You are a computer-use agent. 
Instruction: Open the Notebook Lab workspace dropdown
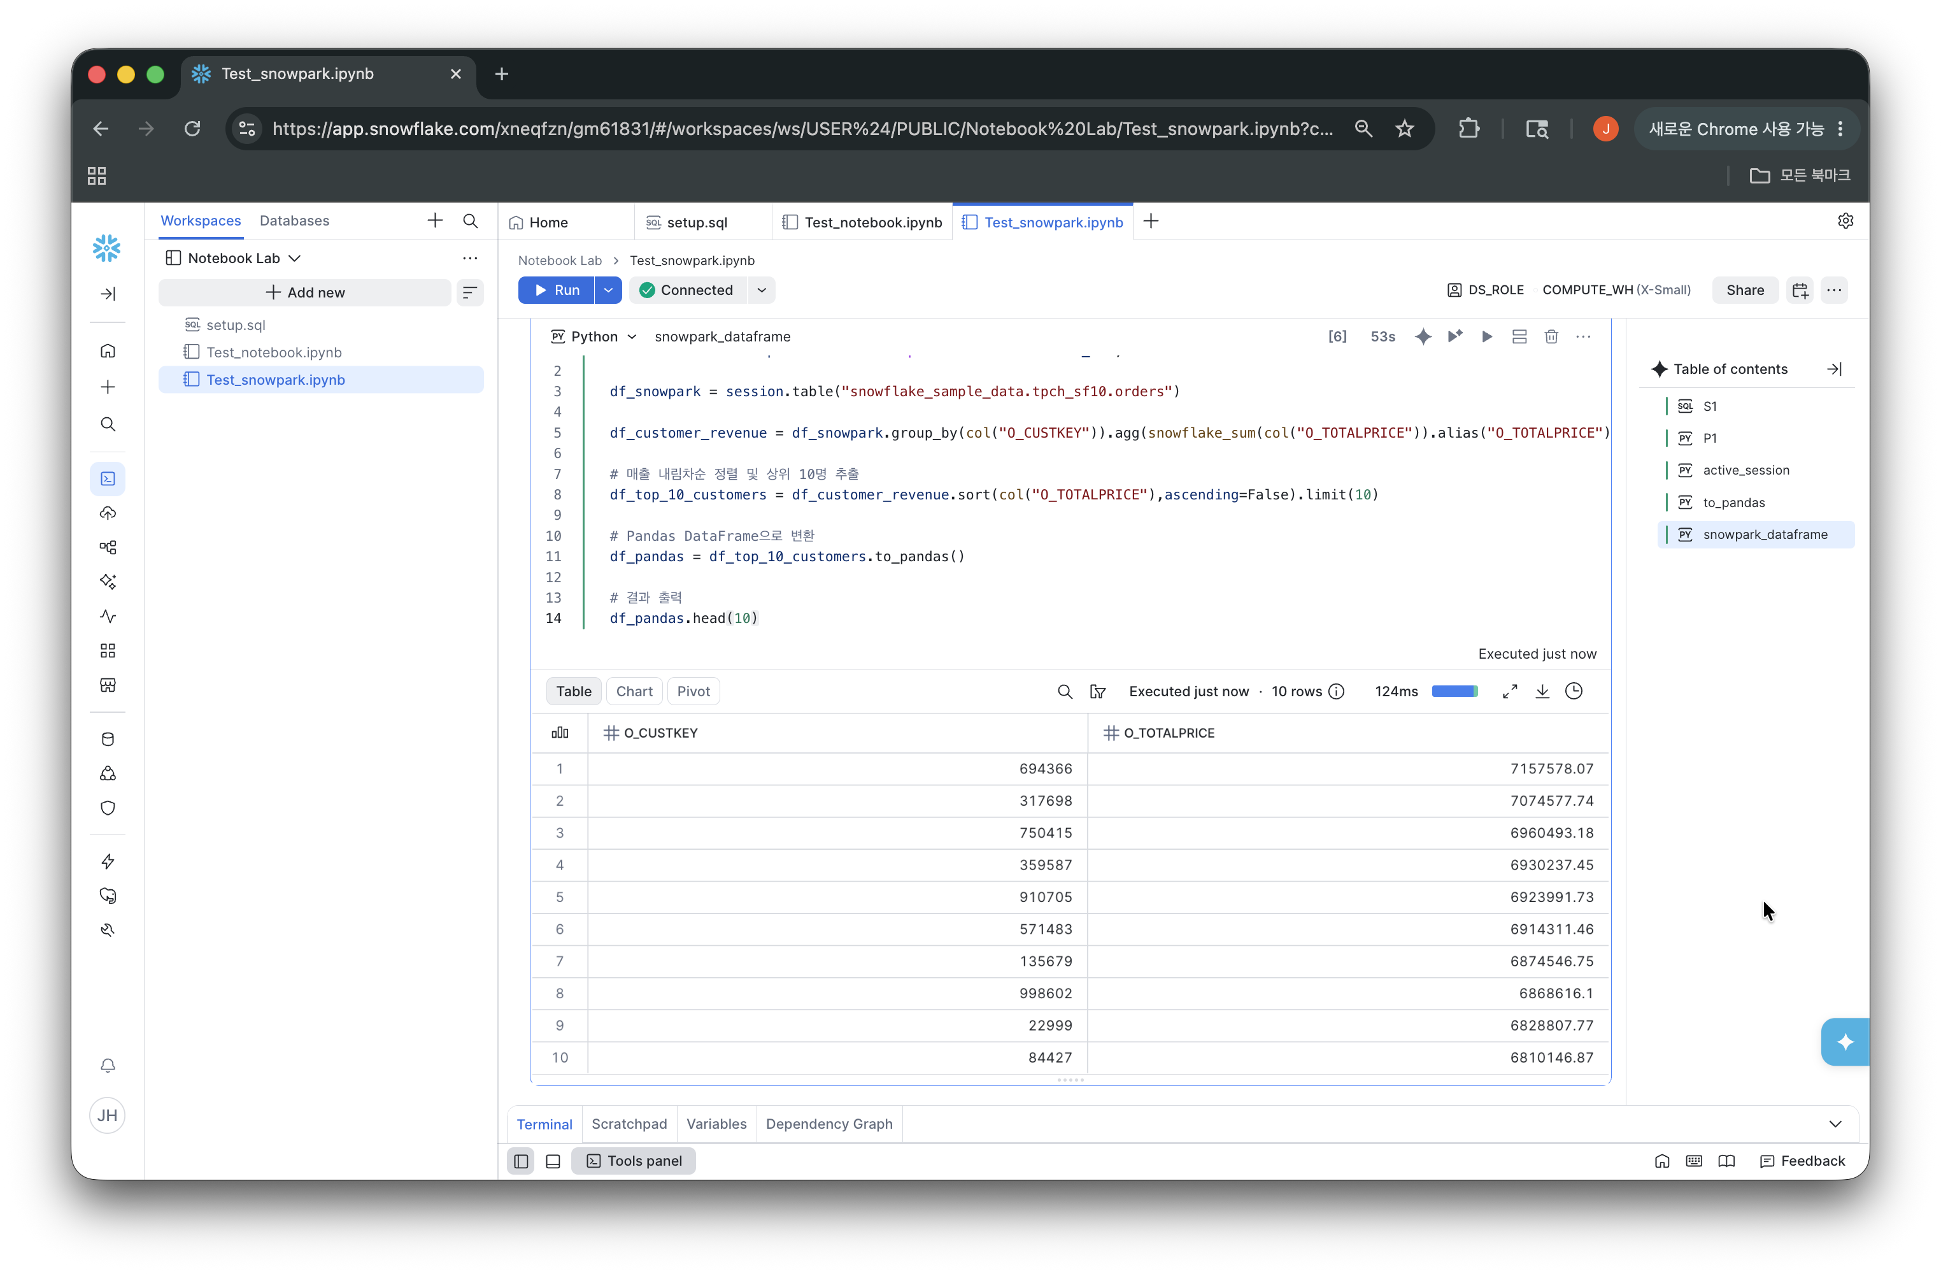(233, 259)
